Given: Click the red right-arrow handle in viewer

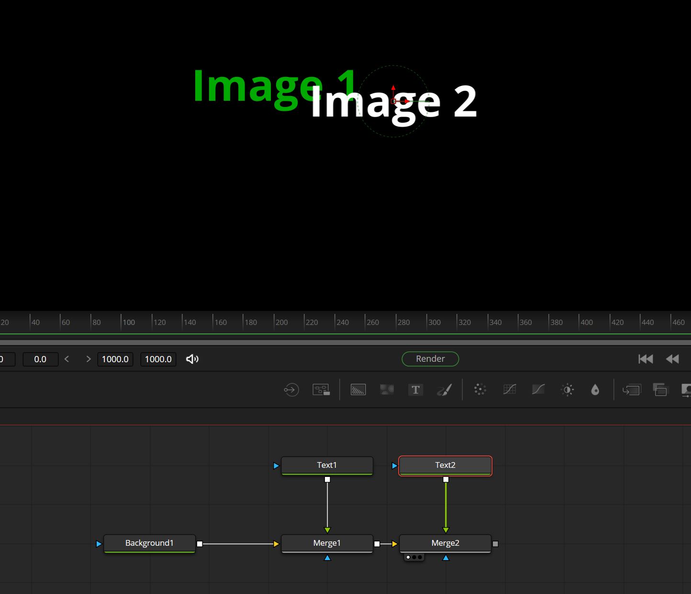Looking at the screenshot, I should (x=406, y=101).
